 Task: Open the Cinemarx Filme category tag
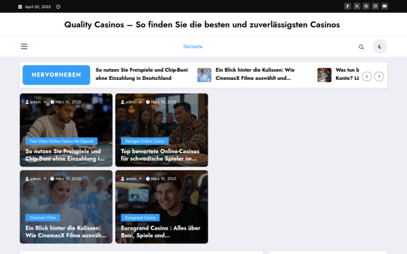(43, 217)
